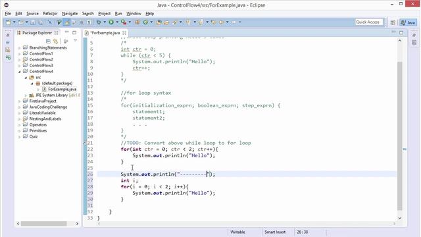Open the Source menu
This screenshot has height=237, width=421.
[x=32, y=13]
